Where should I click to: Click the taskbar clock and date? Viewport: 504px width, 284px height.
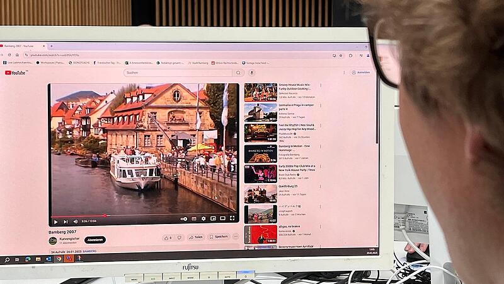point(372,251)
